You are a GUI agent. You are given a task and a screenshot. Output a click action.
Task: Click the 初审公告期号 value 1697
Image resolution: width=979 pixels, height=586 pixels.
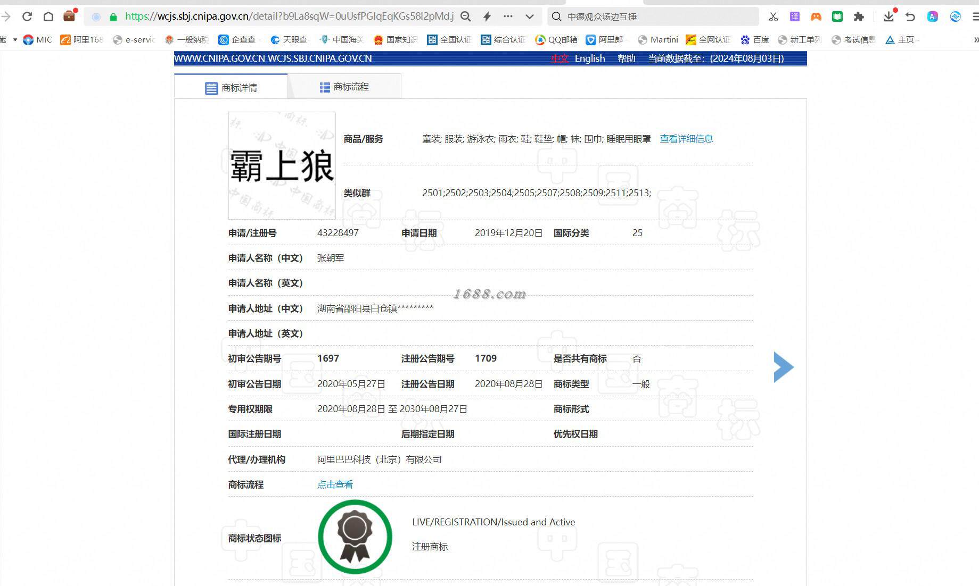coord(328,358)
